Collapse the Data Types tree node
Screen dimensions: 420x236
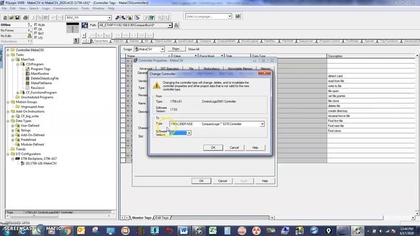[8, 121]
